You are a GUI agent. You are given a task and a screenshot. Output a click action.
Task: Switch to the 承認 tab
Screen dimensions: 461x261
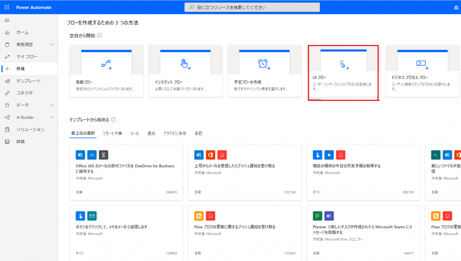point(199,134)
